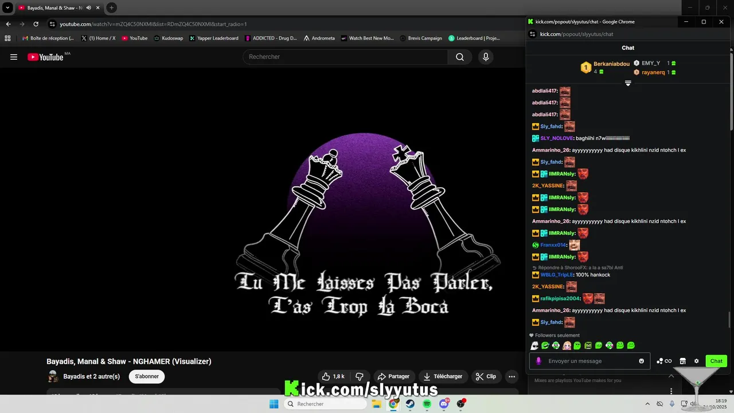Click the S'abonner subscribe button
This screenshot has width=734, height=413.
(x=147, y=376)
